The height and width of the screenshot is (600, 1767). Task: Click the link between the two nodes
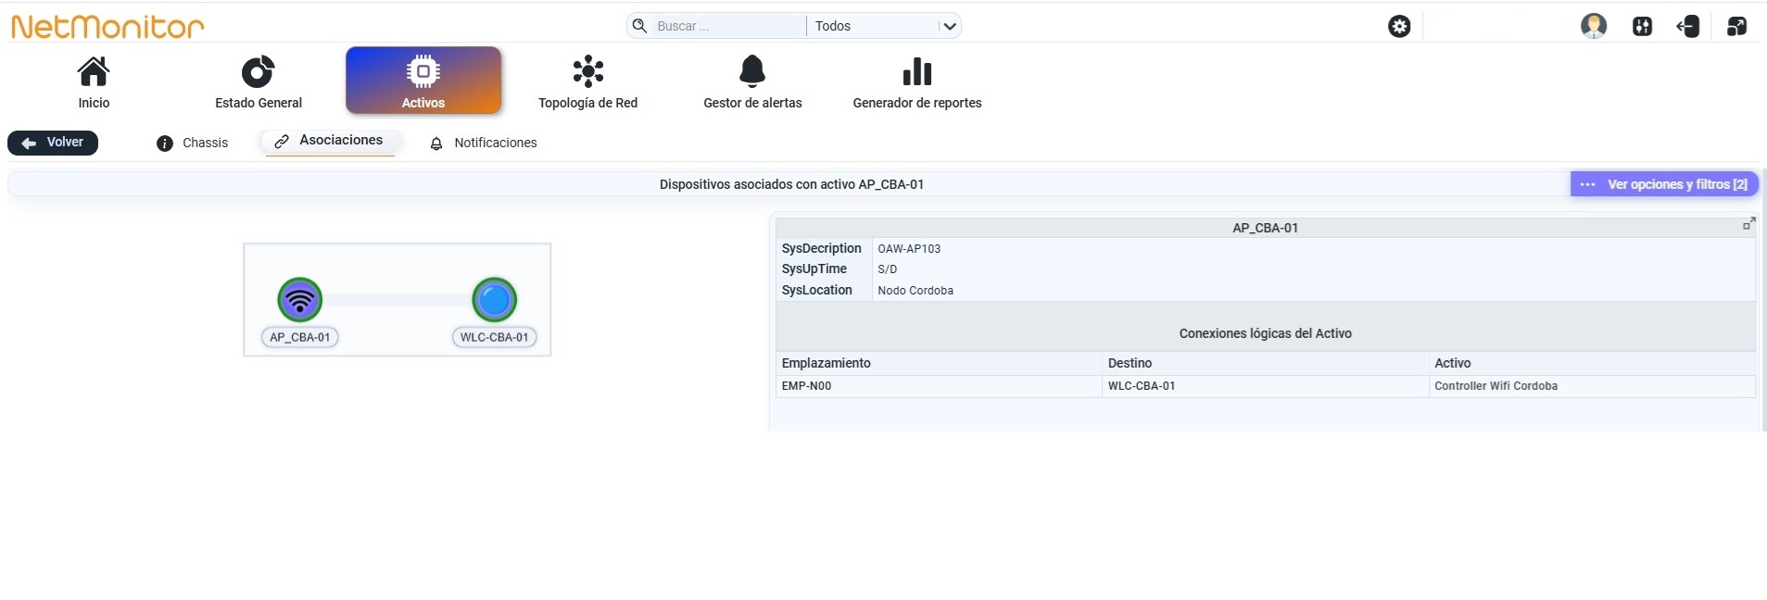[398, 300]
